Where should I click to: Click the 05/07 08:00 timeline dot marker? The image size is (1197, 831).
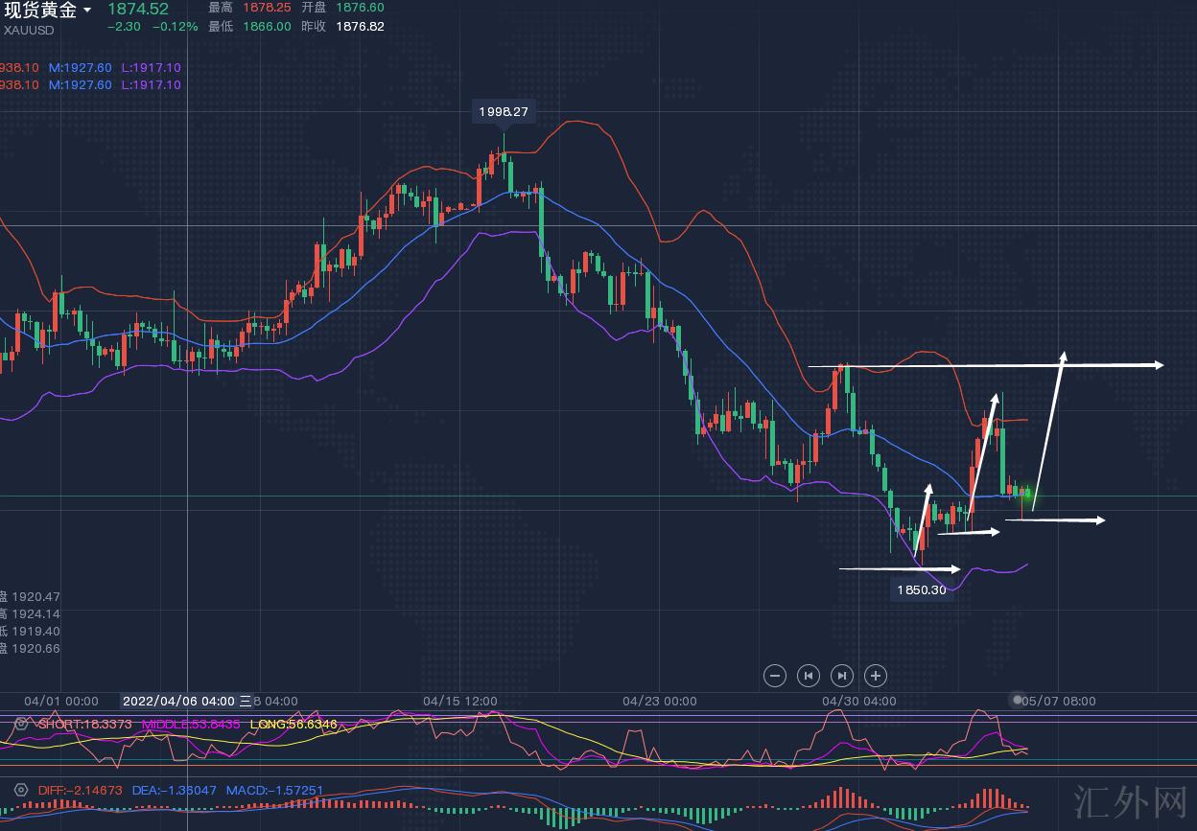(x=1018, y=701)
